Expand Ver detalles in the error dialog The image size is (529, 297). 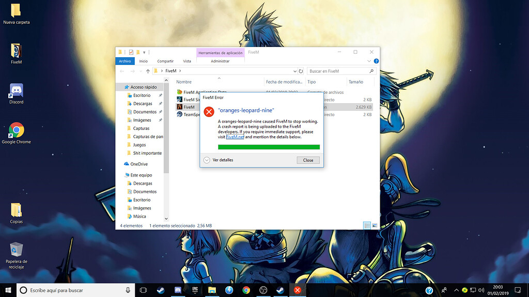coord(207,160)
